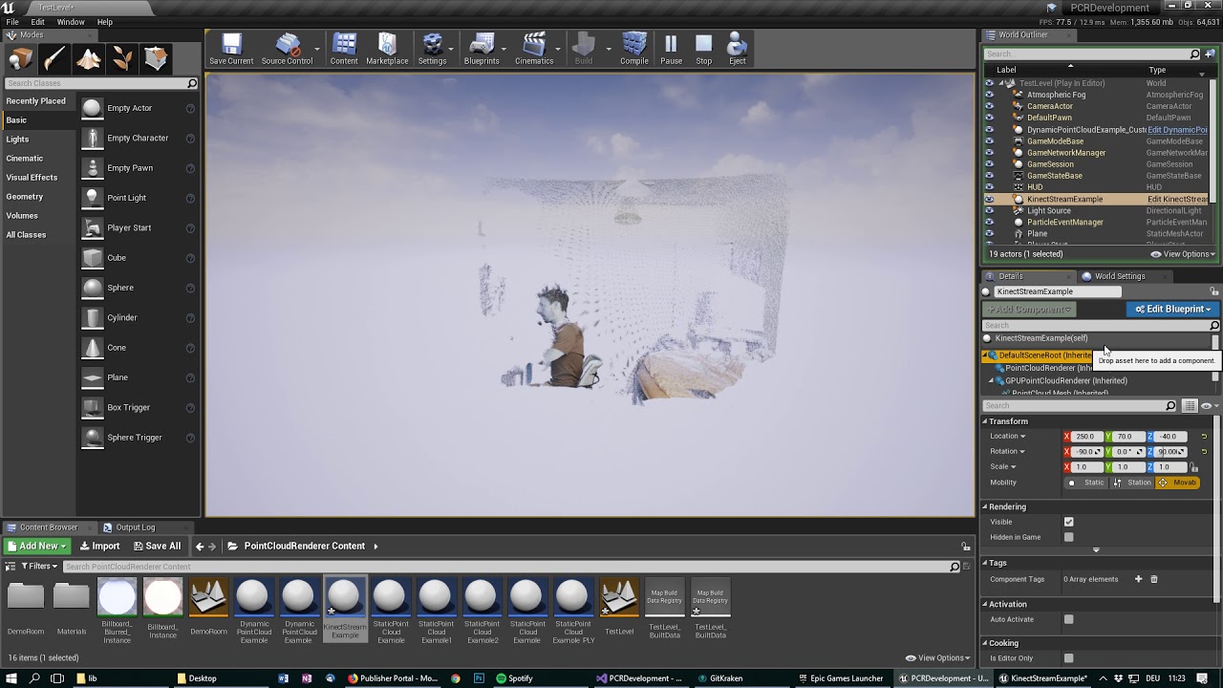Open the Edit menu

pos(37,22)
